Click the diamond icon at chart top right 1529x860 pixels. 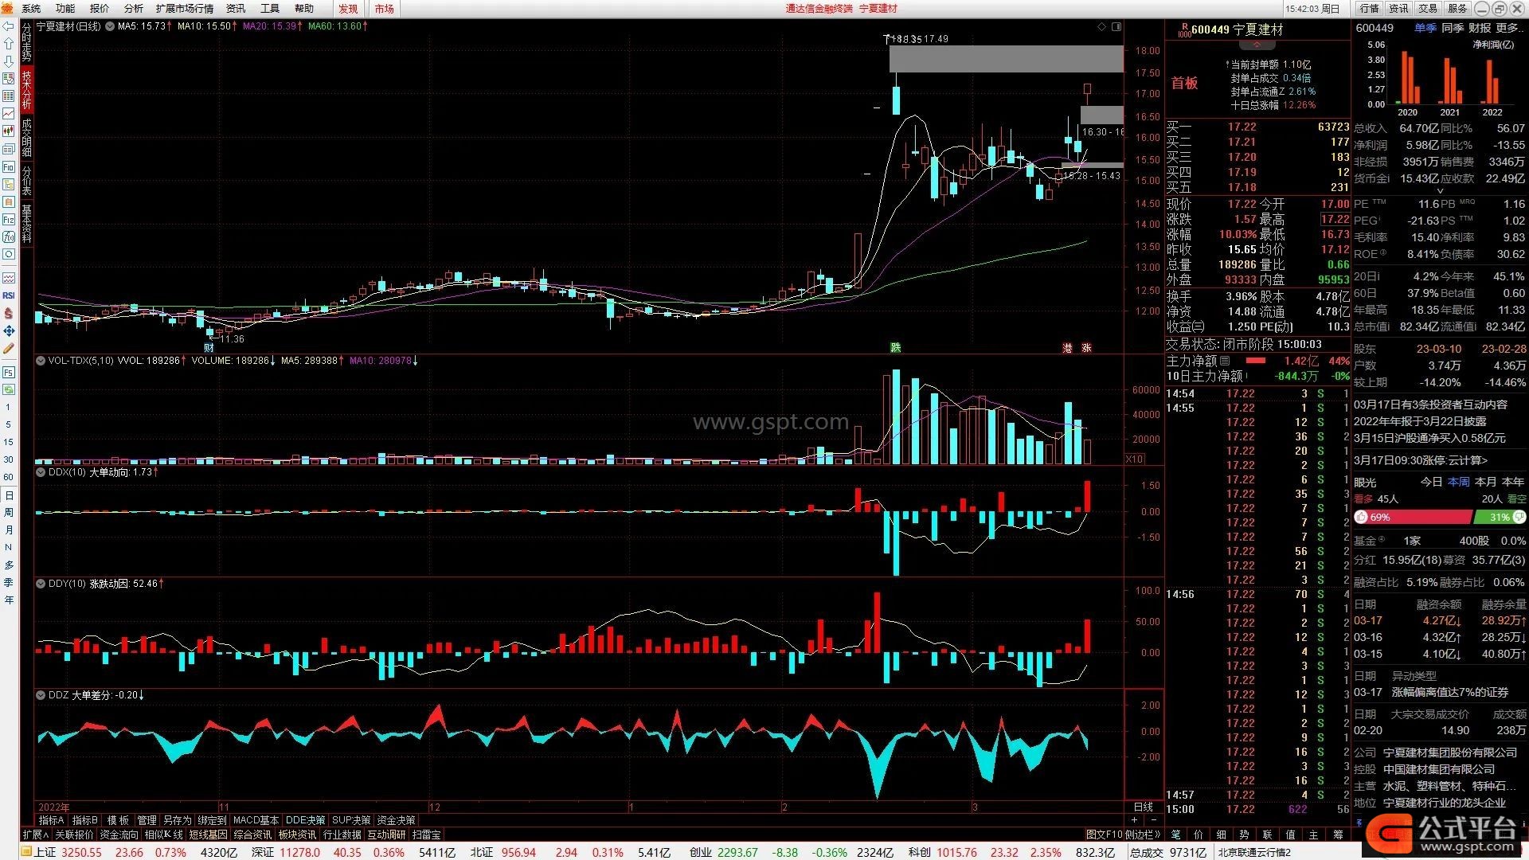click(x=1102, y=26)
